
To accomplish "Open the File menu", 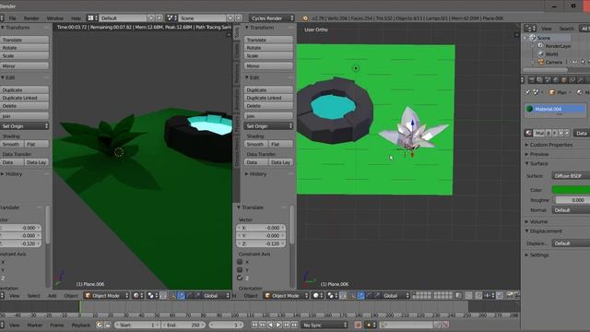I will tap(12, 18).
